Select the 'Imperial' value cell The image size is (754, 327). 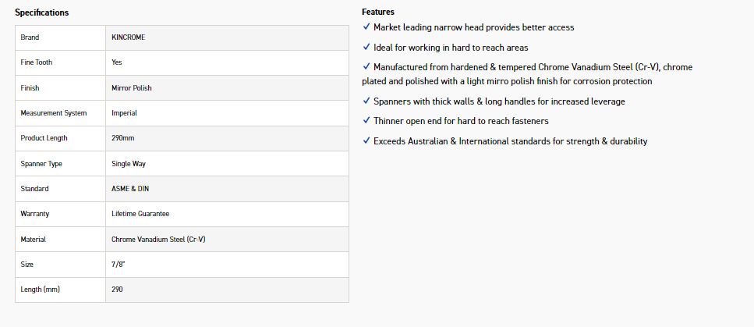pyautogui.click(x=124, y=113)
